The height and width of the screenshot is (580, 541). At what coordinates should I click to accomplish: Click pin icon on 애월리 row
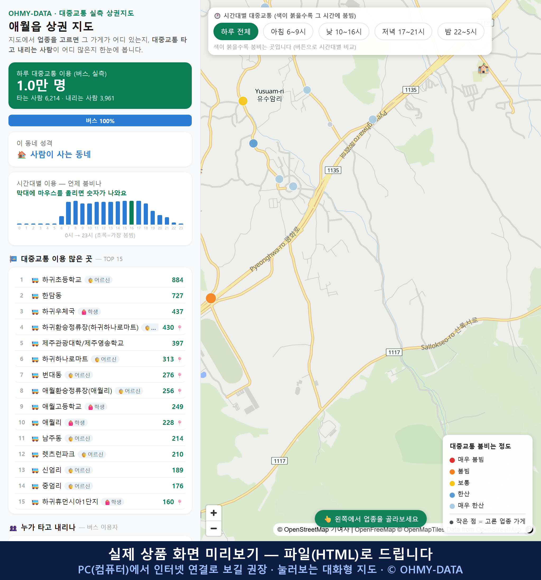pyautogui.click(x=180, y=423)
